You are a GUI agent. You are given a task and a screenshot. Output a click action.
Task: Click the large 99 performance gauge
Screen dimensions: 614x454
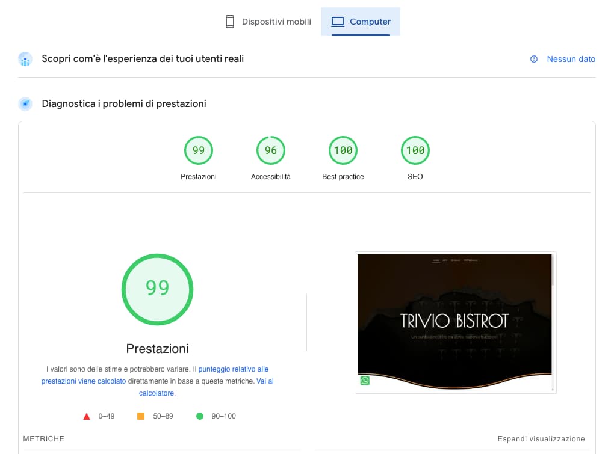pyautogui.click(x=158, y=289)
